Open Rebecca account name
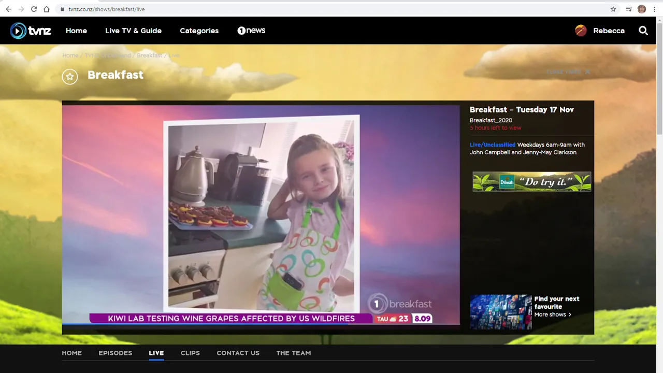The image size is (663, 373). click(x=609, y=31)
